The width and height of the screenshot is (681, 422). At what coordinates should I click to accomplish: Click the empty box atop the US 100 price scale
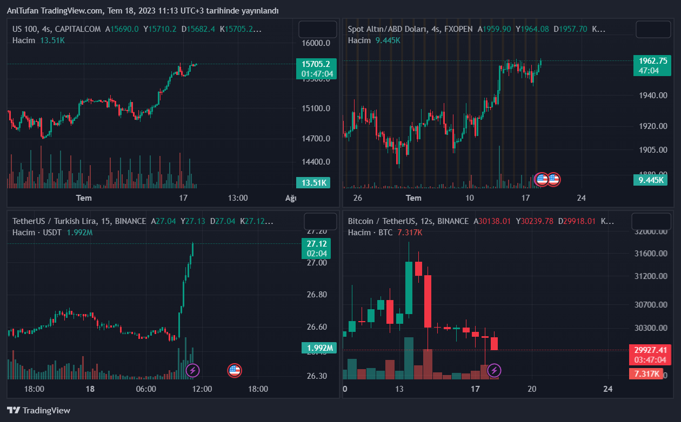[x=317, y=29]
